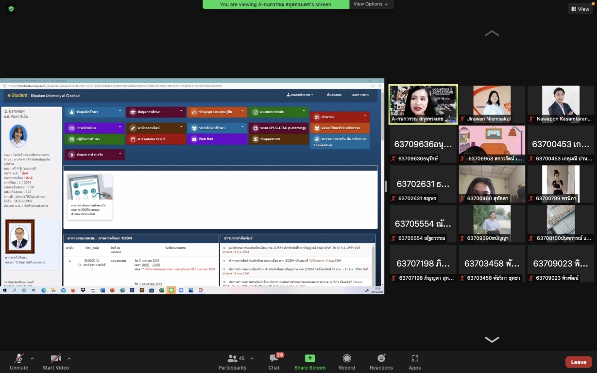
Task: Open orange scholarship/loan fund menu
Action: (217, 112)
